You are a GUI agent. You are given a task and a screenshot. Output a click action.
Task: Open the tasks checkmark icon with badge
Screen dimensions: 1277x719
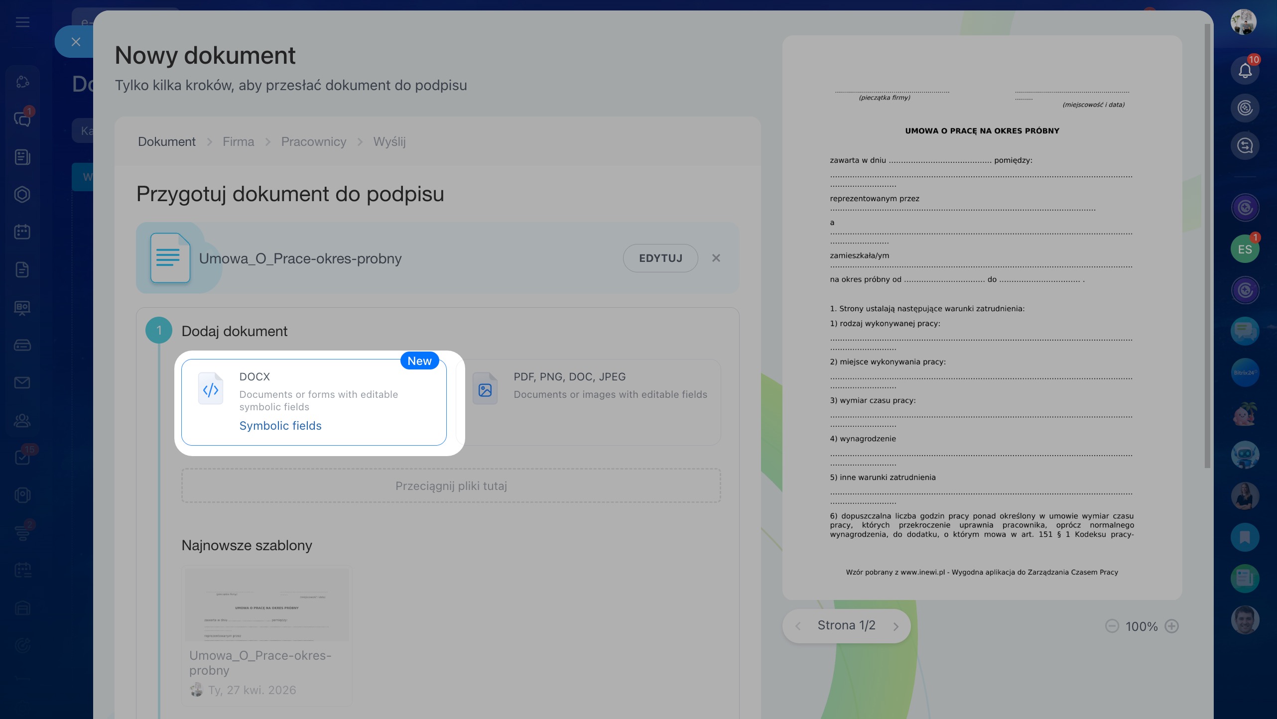click(22, 457)
